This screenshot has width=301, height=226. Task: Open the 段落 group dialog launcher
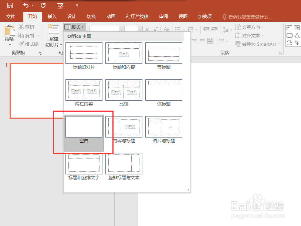coord(280,53)
